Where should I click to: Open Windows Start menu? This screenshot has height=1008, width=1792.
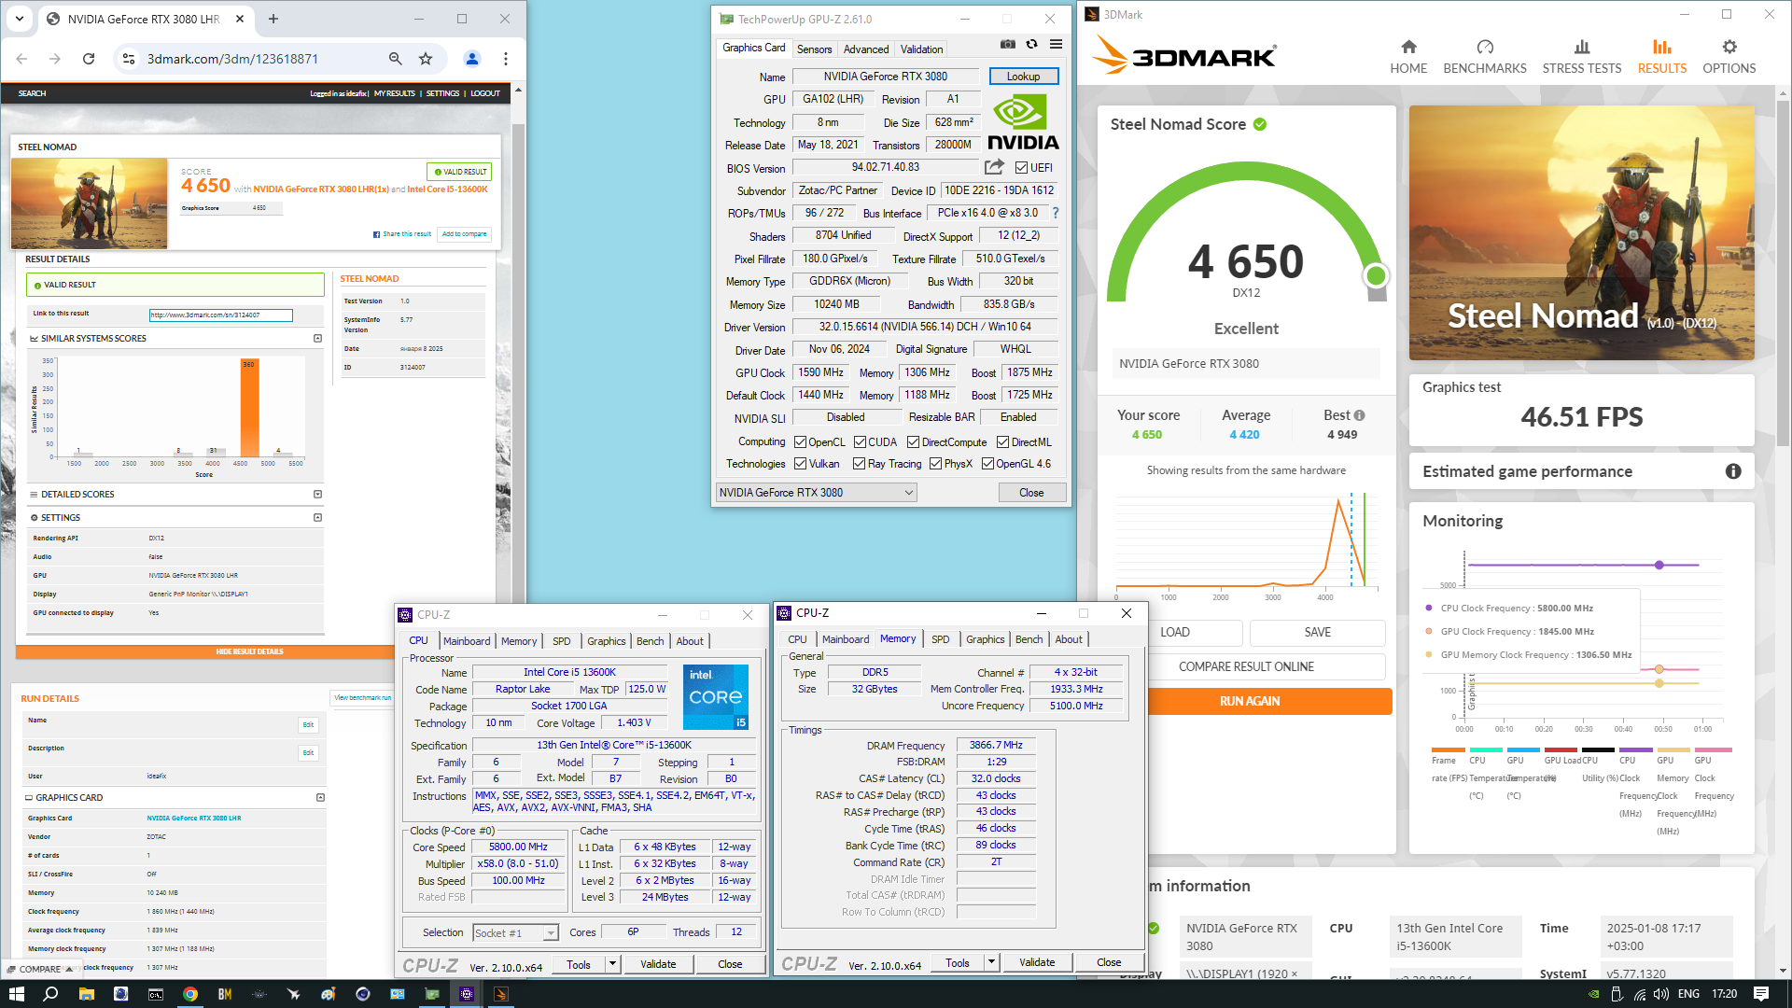[x=16, y=994]
